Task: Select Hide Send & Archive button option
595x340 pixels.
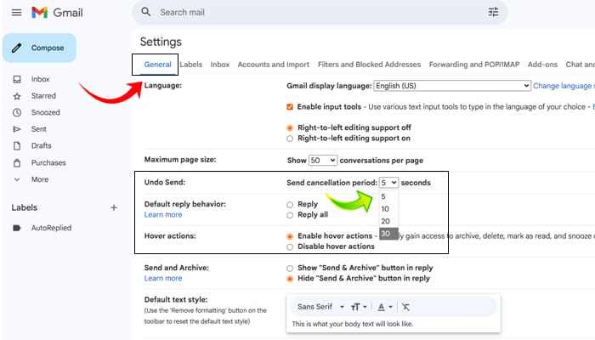Action: click(290, 279)
